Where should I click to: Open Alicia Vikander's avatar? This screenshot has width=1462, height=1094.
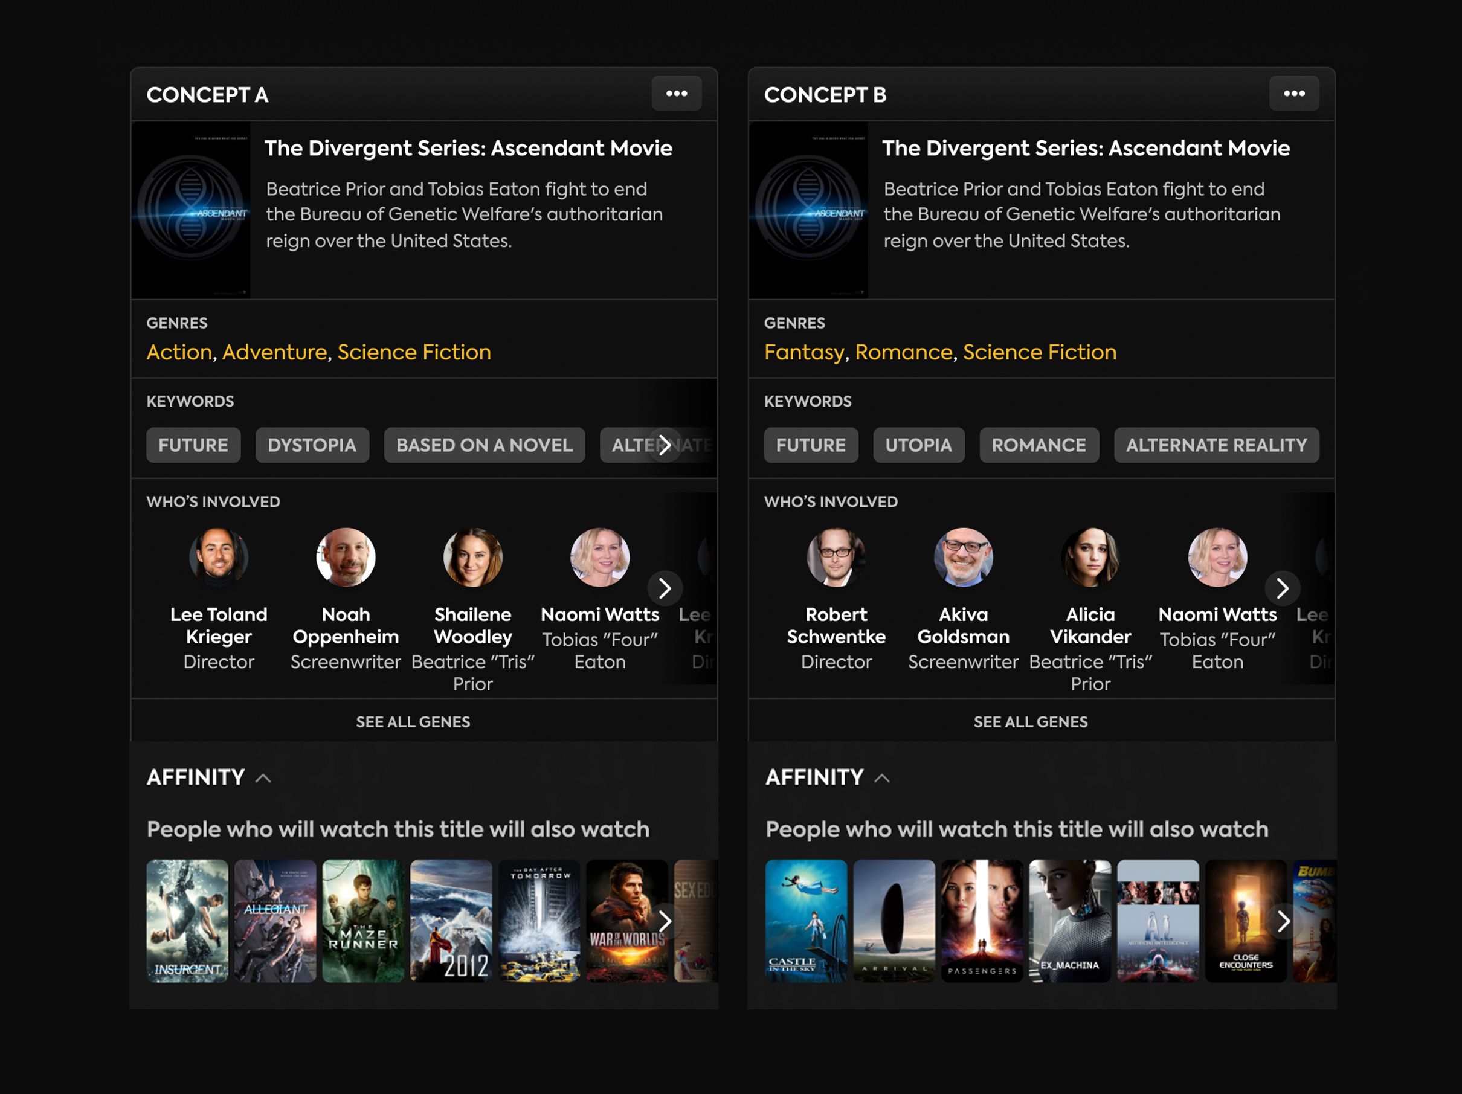[1090, 557]
